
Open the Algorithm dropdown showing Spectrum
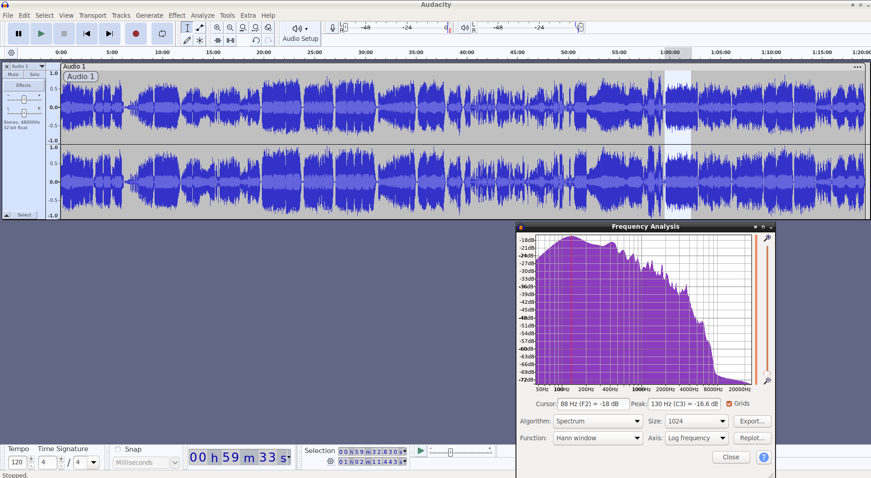pyautogui.click(x=598, y=421)
